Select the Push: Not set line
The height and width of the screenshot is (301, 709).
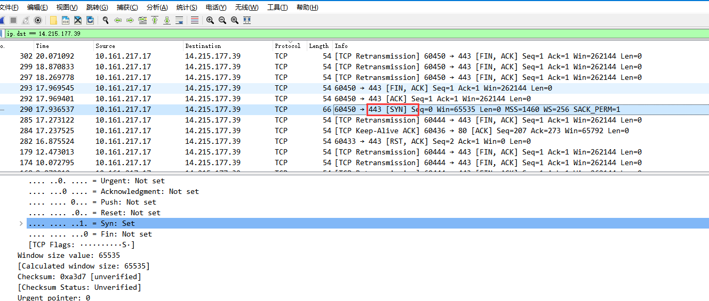pyautogui.click(x=92, y=202)
